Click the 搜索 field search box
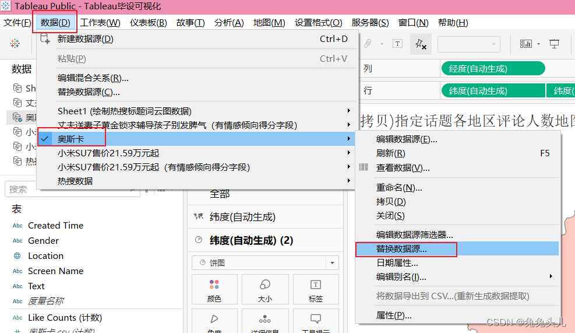Viewport: 575px width, 333px height. coord(72,190)
